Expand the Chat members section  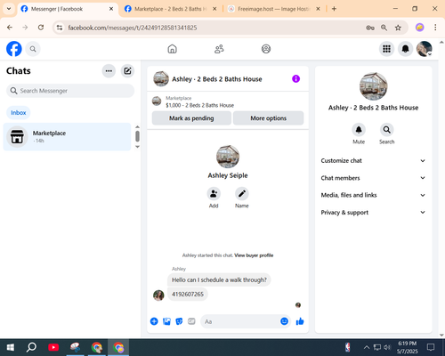click(x=373, y=178)
